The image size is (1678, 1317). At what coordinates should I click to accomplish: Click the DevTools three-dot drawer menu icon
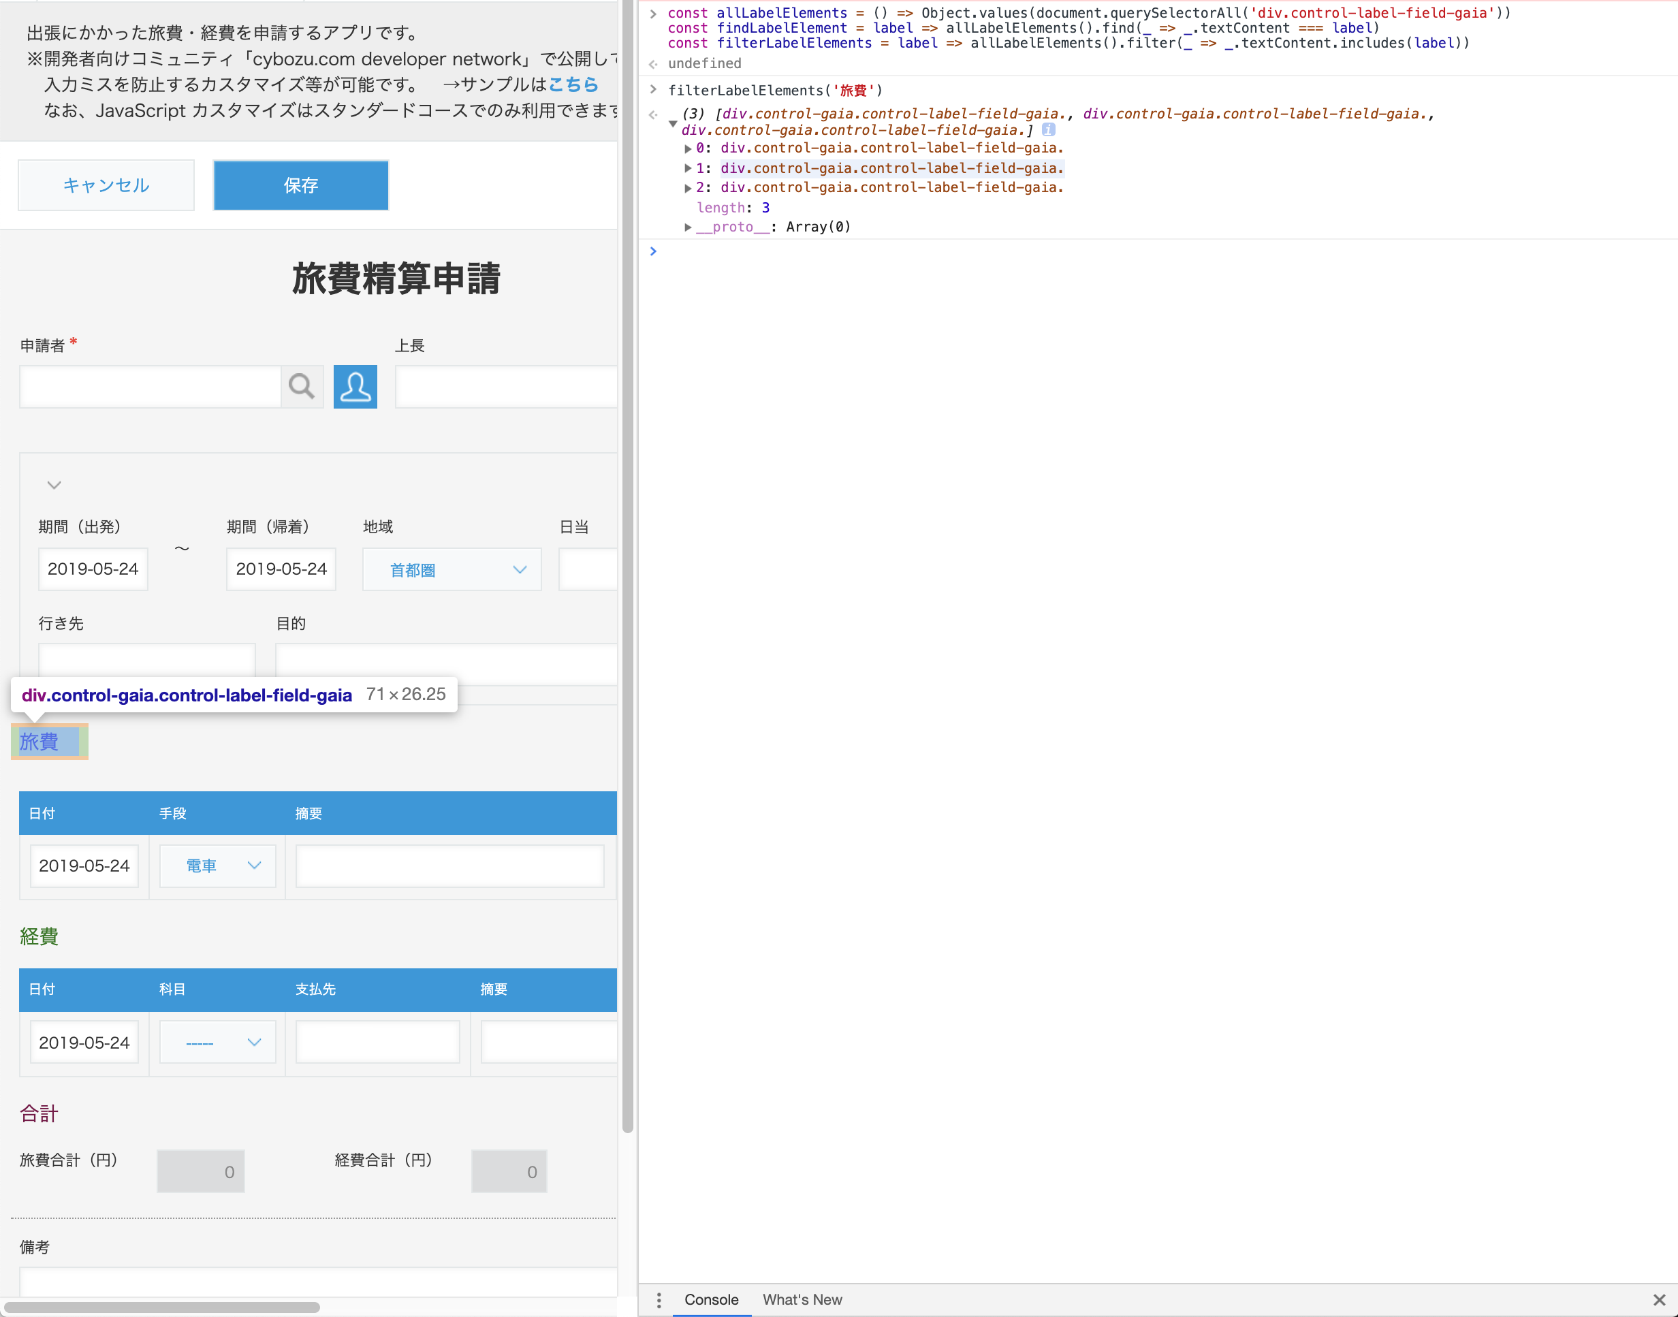click(659, 1300)
